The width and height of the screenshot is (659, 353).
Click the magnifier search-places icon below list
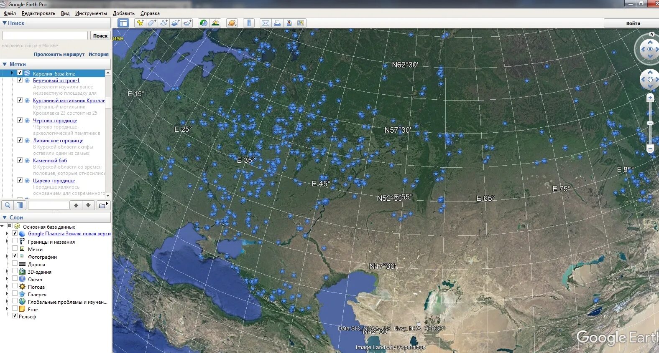[x=8, y=205]
